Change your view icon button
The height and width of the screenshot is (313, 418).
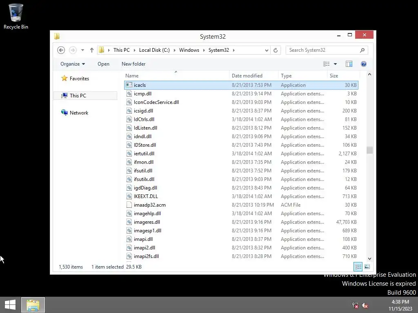click(326, 64)
